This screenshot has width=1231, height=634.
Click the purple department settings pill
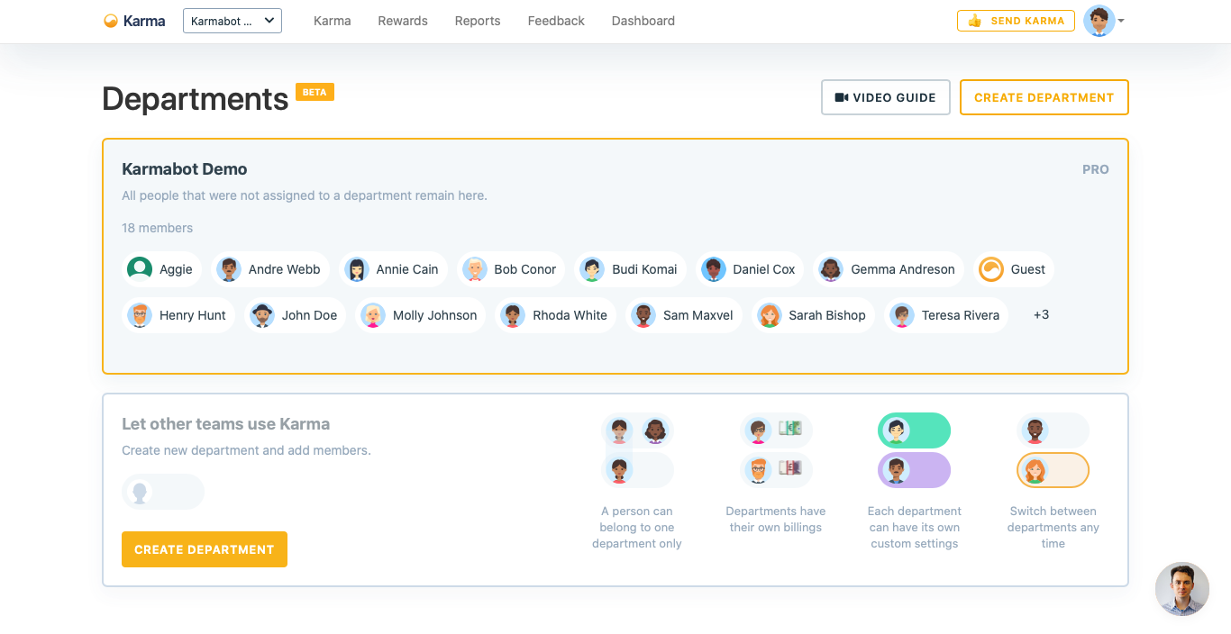914,470
